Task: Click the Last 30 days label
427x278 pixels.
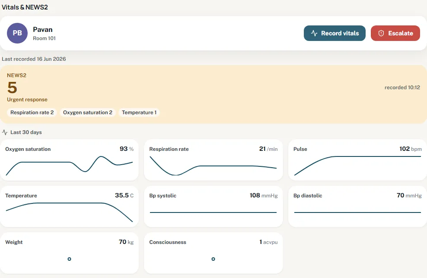Action: 26,132
